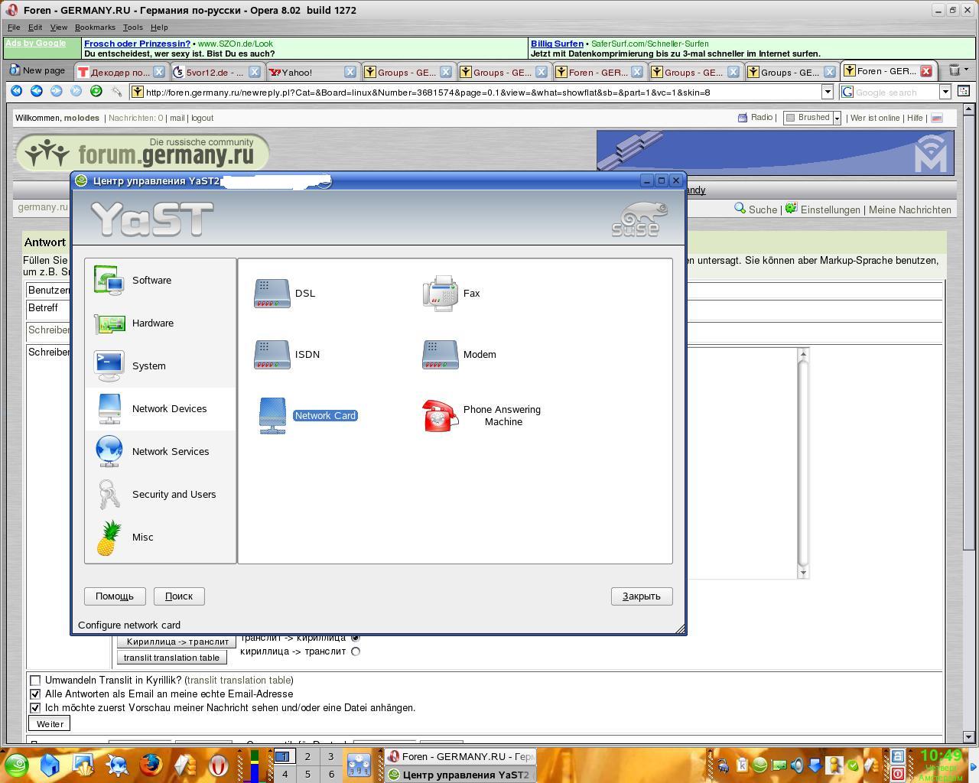The width and height of the screenshot is (979, 783).
Task: Open the New page tab button
Action: click(x=37, y=70)
